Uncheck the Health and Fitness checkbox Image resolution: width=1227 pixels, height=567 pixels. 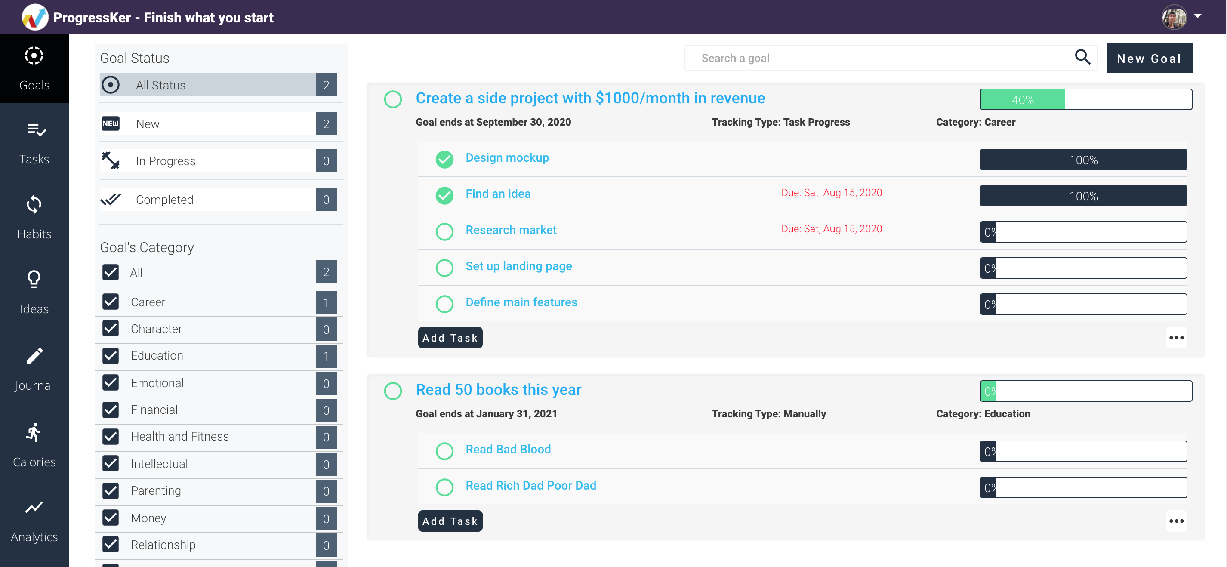(111, 436)
